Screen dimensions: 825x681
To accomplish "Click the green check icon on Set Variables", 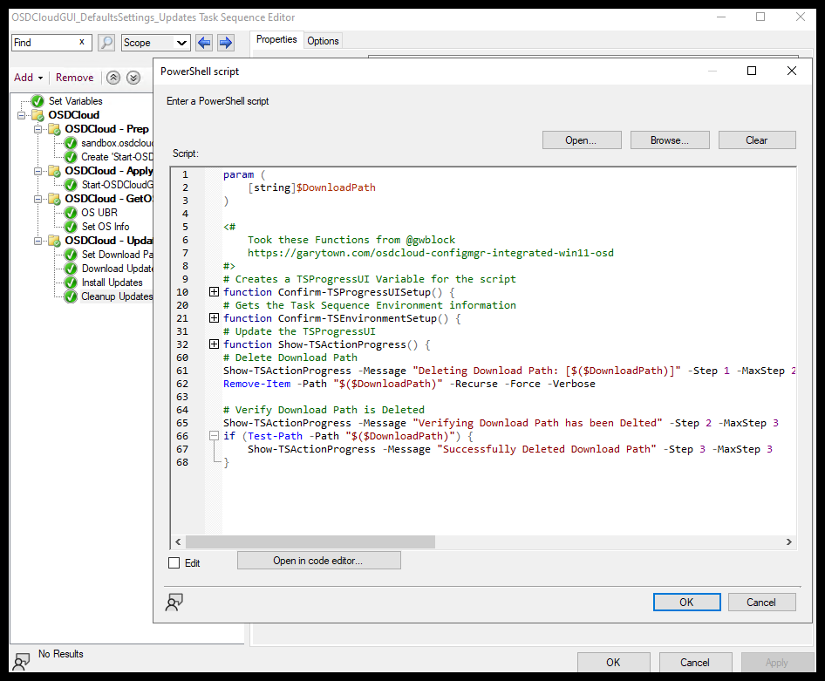I will [x=37, y=100].
